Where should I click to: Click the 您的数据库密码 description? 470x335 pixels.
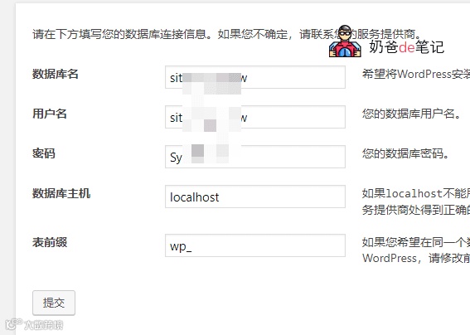click(405, 153)
